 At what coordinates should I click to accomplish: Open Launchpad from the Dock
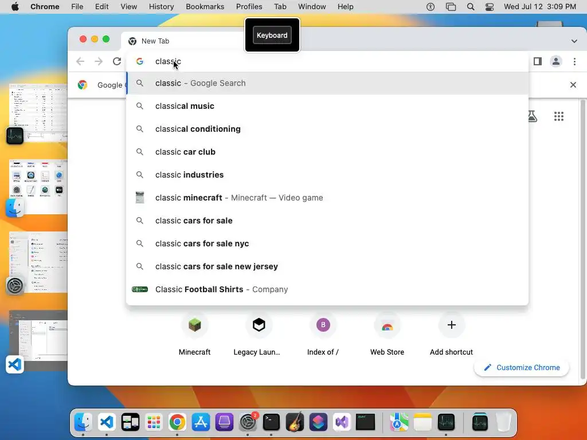(154, 422)
